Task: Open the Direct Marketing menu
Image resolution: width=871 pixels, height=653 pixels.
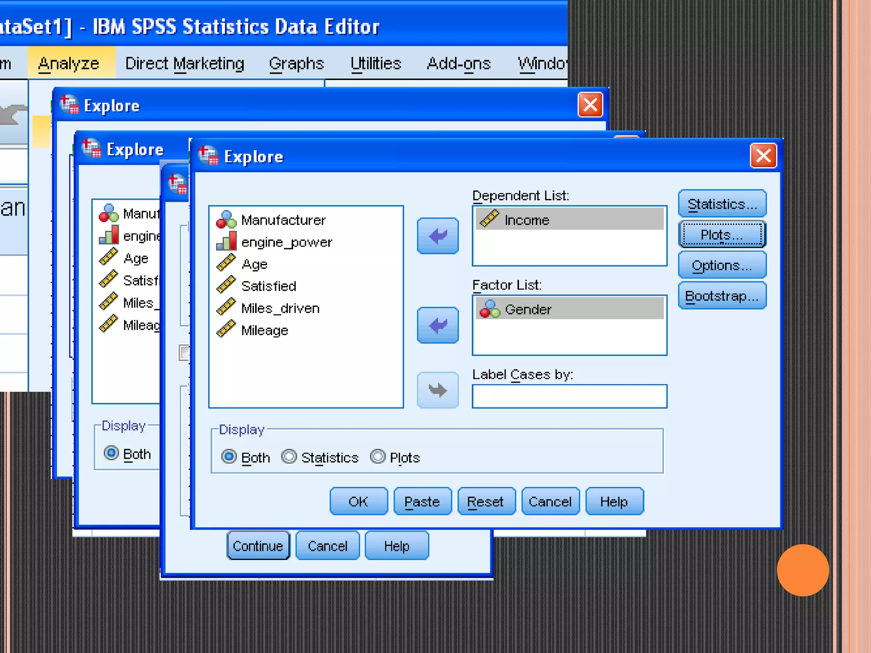Action: [185, 64]
